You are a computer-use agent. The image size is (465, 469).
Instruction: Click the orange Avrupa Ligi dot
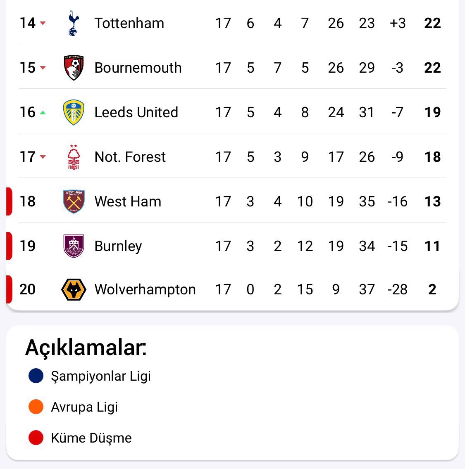click(36, 407)
